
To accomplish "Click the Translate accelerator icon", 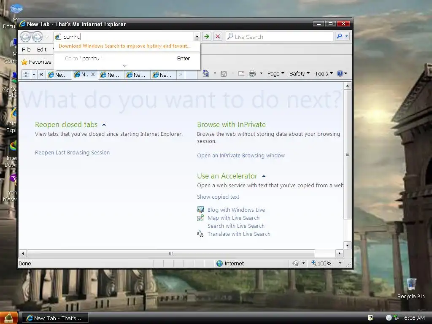I will click(x=200, y=234).
